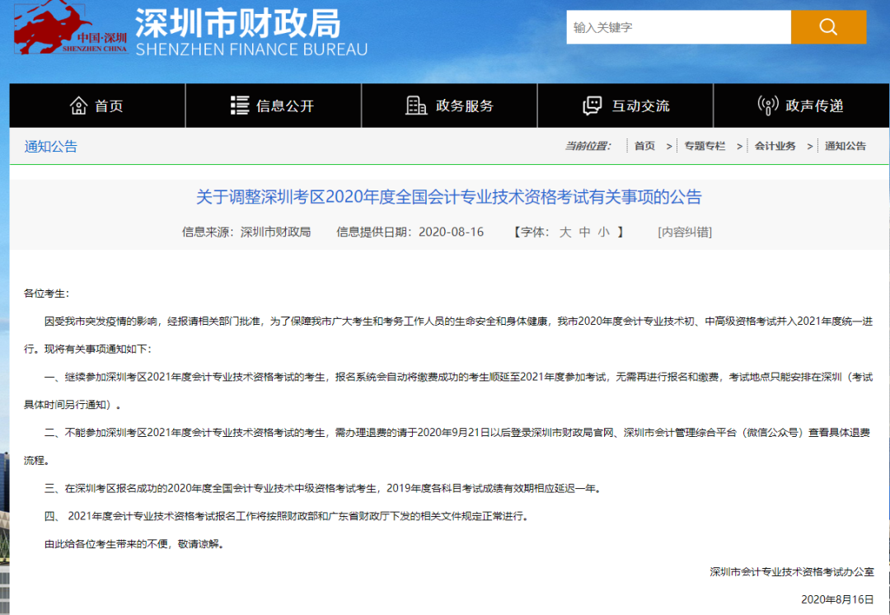The height and width of the screenshot is (615, 890).
Task: Click the chat bubble icon beside 互动交流
Action: (592, 106)
